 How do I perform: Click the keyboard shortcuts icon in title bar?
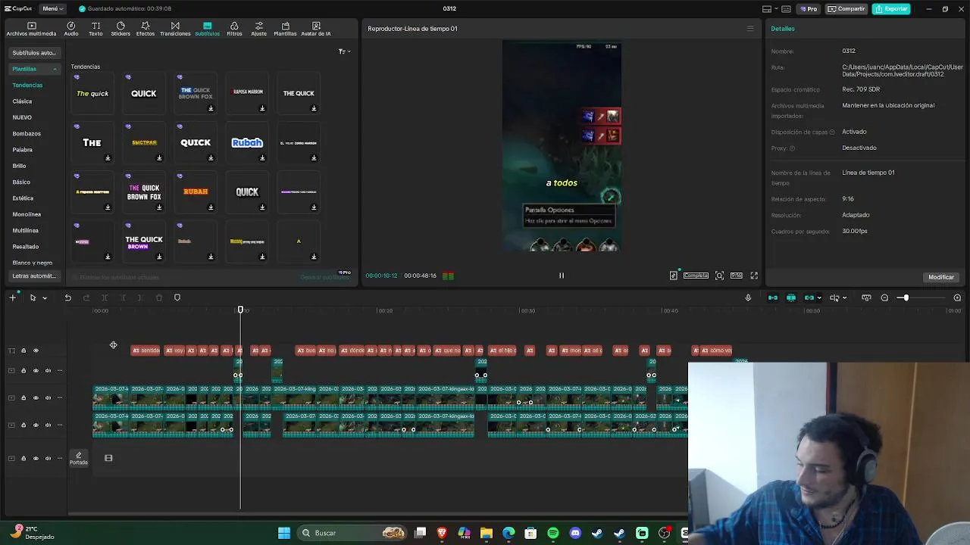(786, 8)
